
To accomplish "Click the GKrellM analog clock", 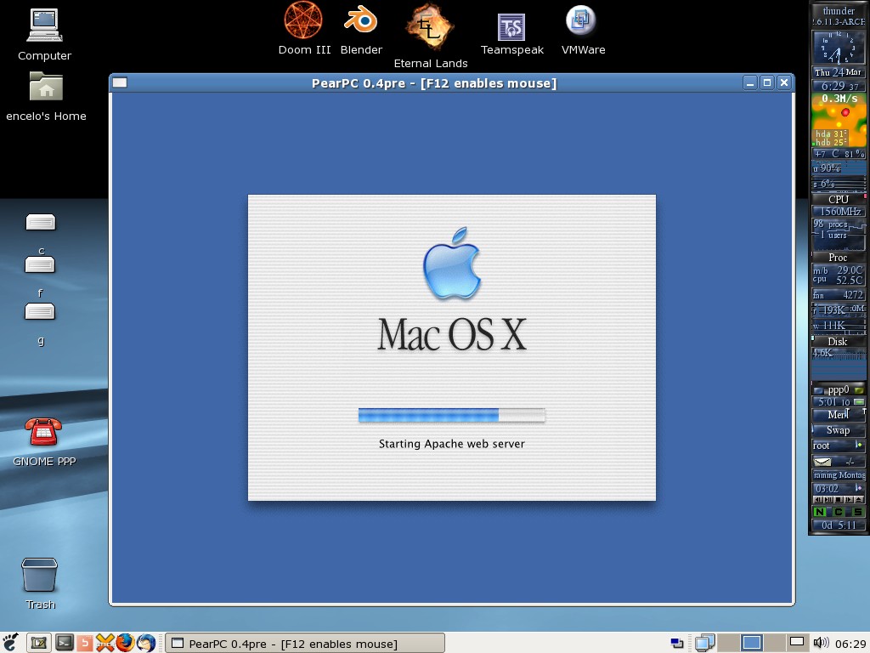I will point(839,48).
